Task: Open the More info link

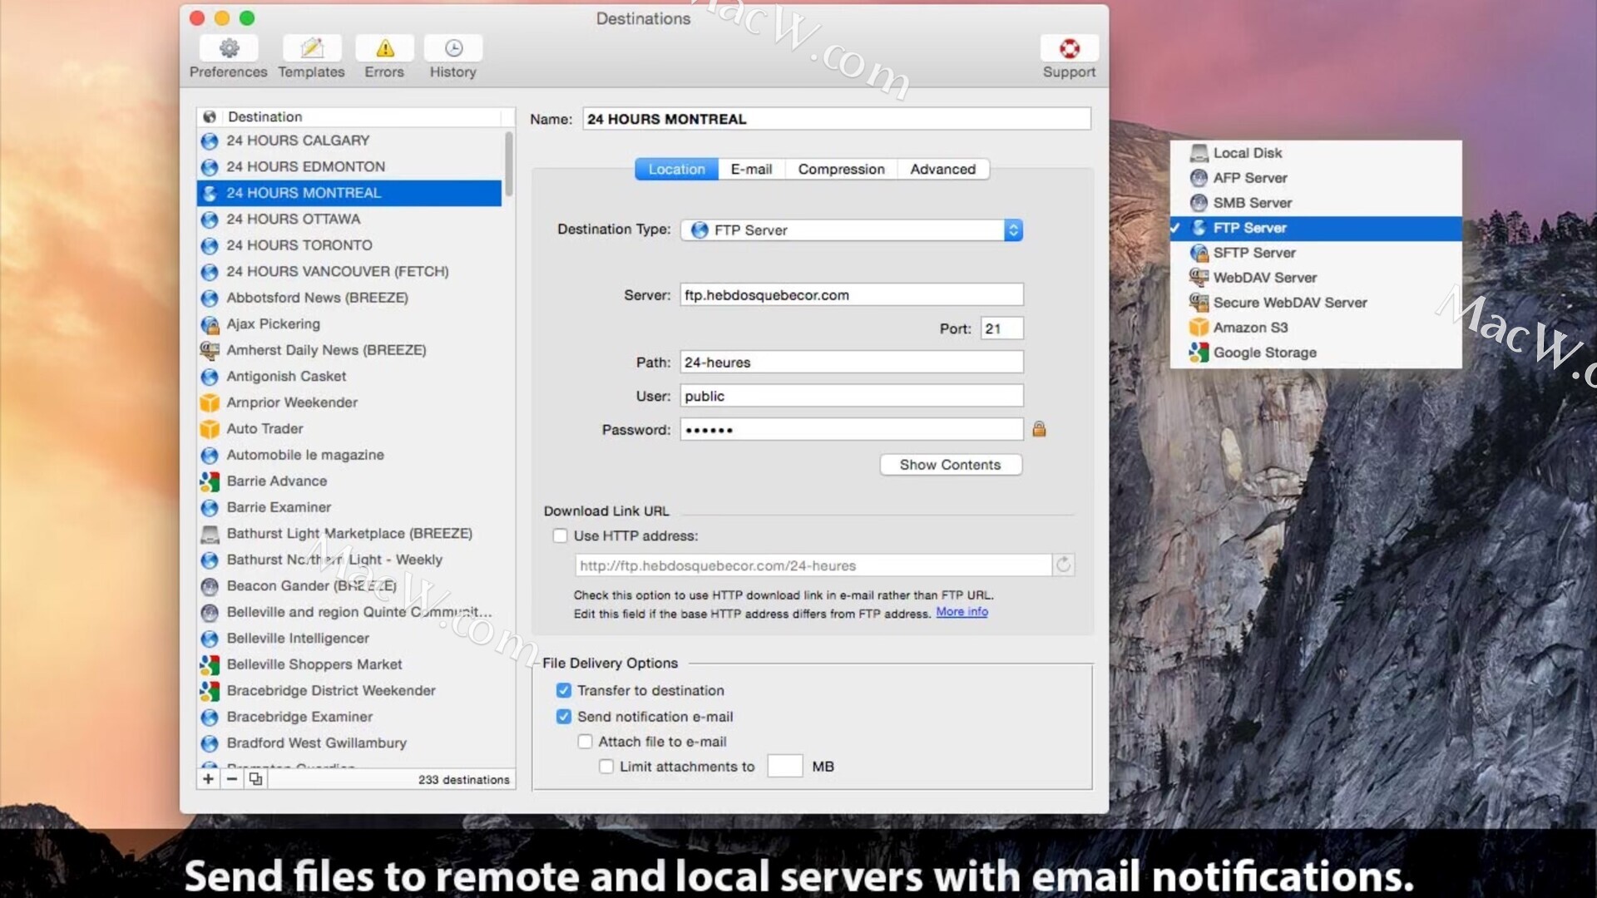Action: click(962, 612)
